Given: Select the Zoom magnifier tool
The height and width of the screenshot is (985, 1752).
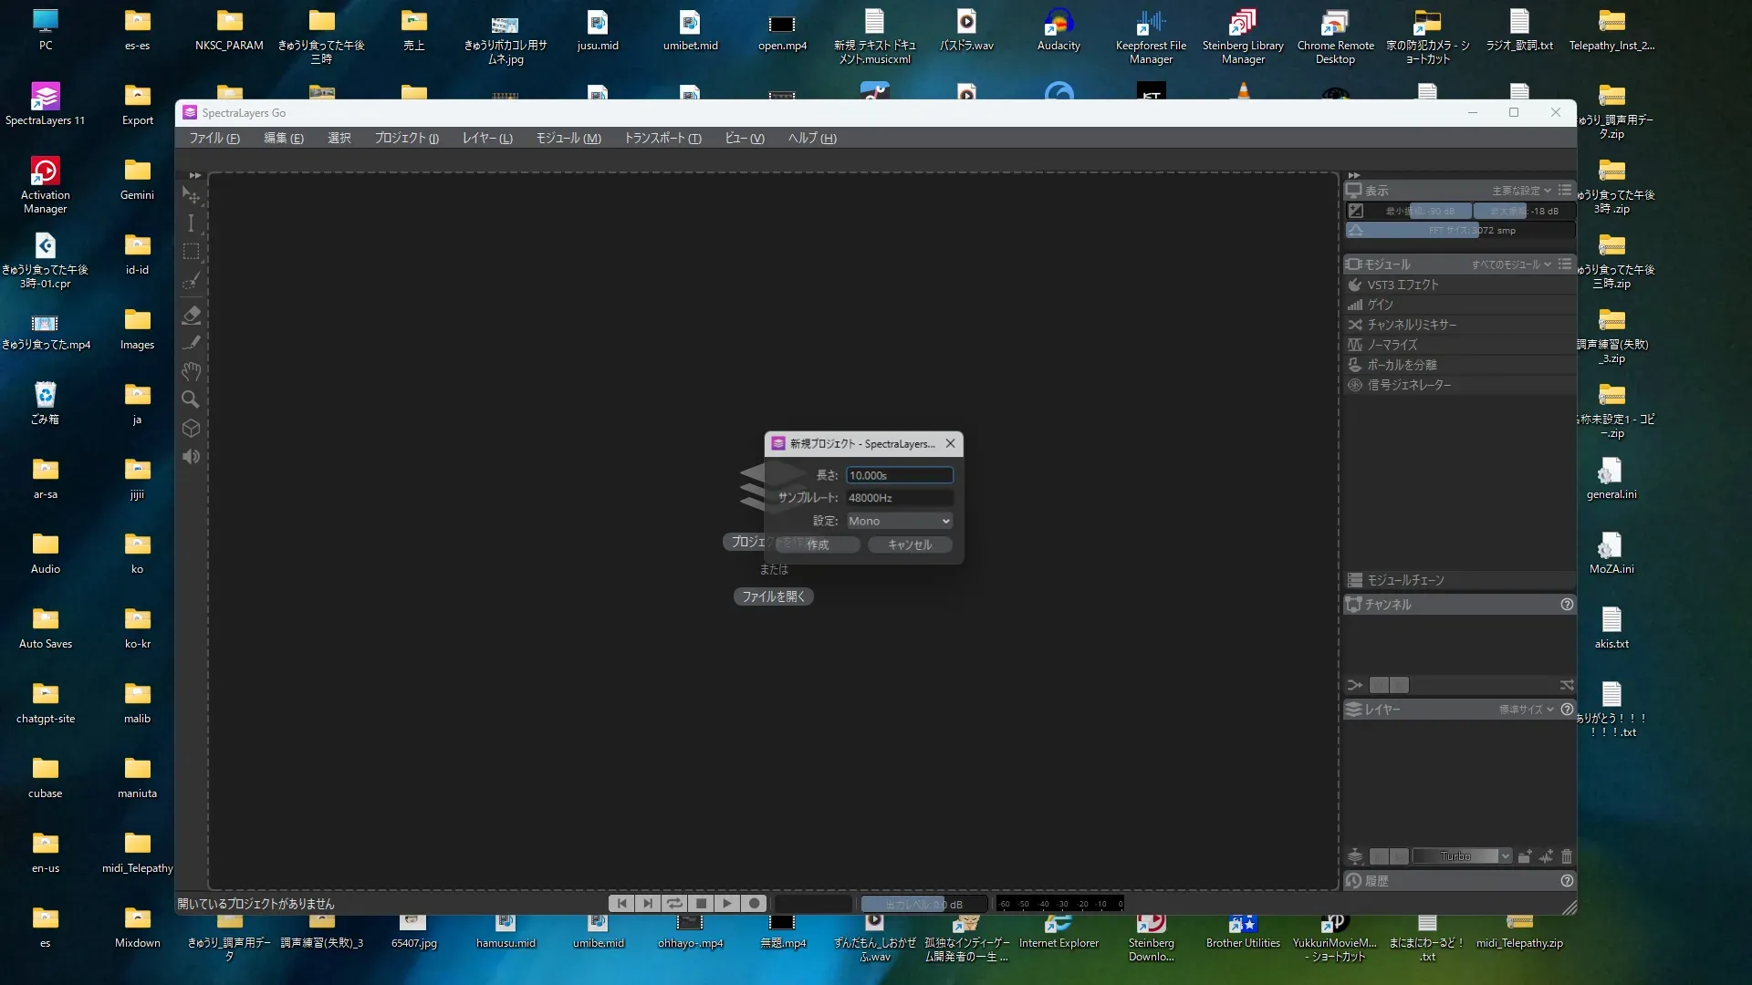Looking at the screenshot, I should pyautogui.click(x=191, y=399).
